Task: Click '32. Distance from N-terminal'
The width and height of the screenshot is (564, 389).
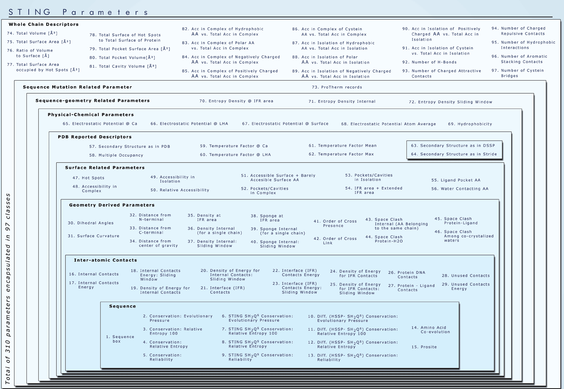Action: [x=151, y=217]
